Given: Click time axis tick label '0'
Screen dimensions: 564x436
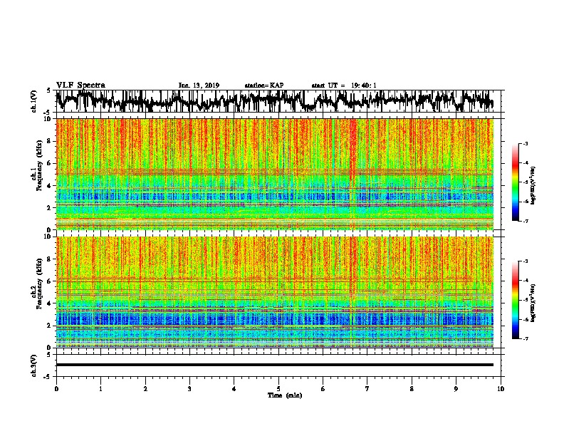Looking at the screenshot, I should [x=56, y=389].
